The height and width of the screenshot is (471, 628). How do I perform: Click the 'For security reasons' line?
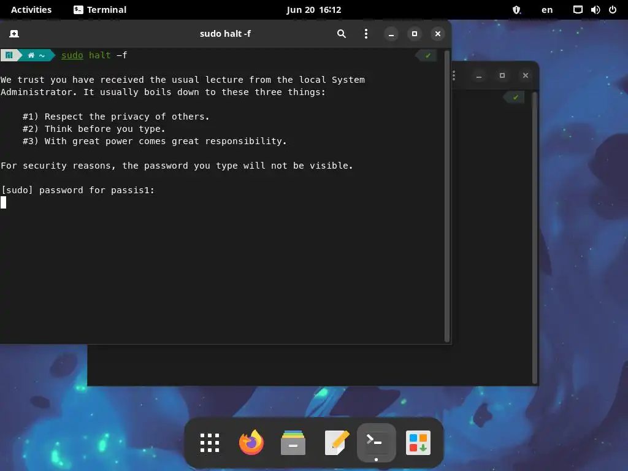click(177, 166)
